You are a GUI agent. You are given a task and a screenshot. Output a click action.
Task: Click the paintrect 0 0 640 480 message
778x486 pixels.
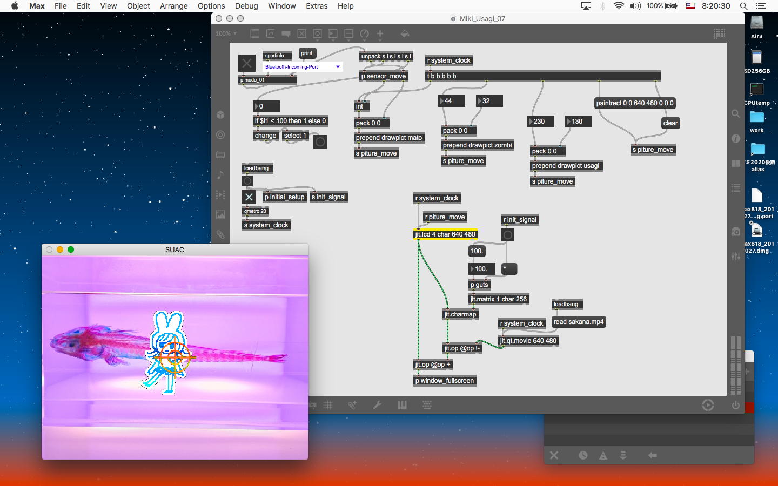tap(635, 103)
